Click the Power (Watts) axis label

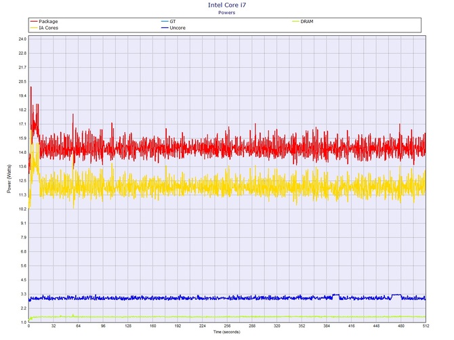(x=9, y=179)
